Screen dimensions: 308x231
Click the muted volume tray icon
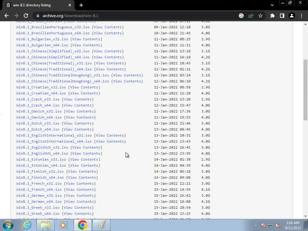pyautogui.click(x=278, y=225)
